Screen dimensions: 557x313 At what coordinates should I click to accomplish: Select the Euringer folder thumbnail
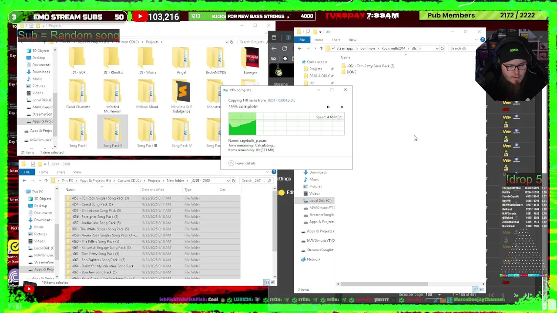[251, 61]
